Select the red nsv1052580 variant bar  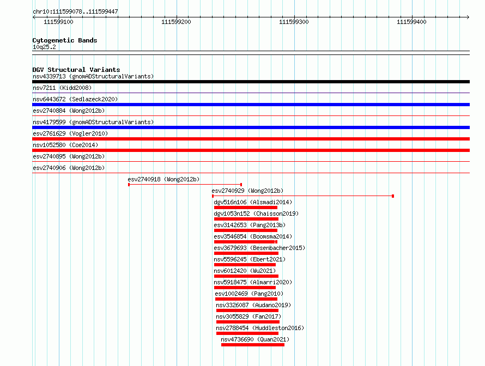tap(251, 150)
